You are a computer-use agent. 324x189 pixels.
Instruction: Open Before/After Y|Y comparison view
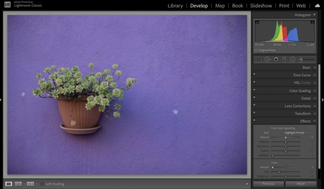(30, 184)
